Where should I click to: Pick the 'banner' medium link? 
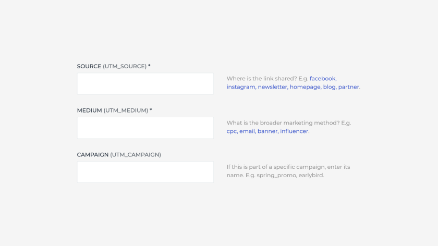[267, 131]
